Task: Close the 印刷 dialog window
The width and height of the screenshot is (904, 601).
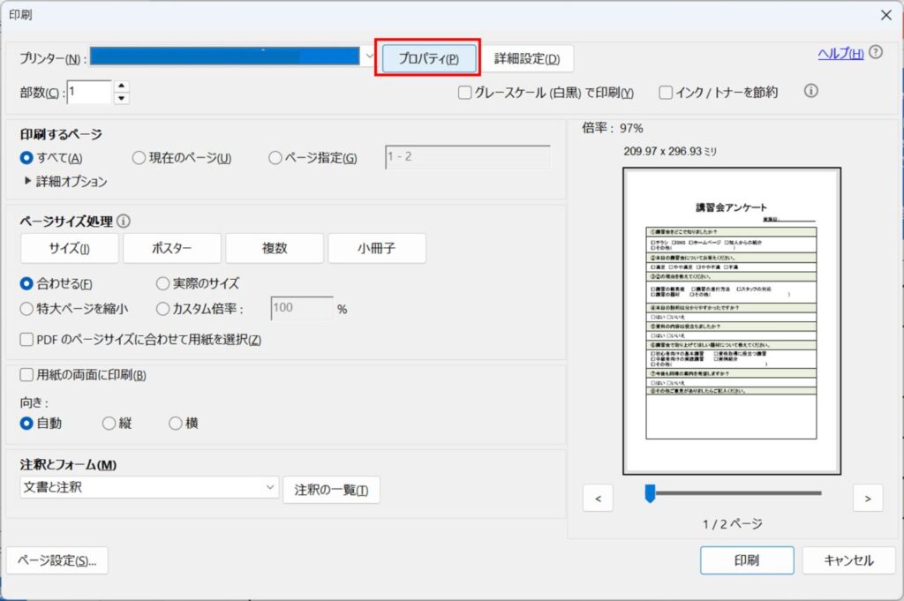Action: tap(886, 15)
